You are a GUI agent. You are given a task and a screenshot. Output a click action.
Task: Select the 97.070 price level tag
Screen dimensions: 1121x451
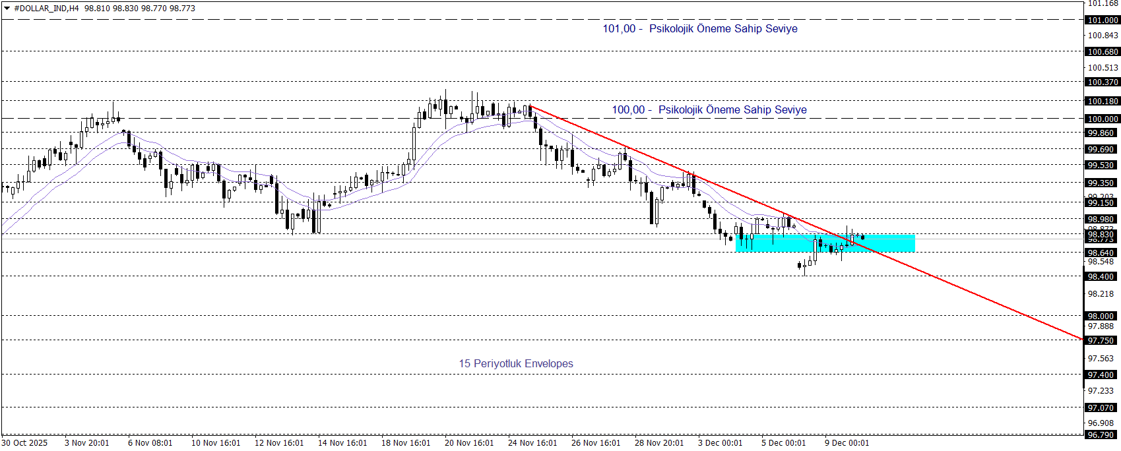(1101, 408)
